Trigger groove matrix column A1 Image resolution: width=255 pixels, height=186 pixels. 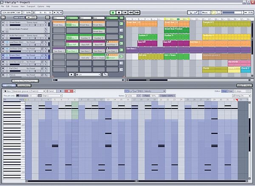click(x=59, y=18)
